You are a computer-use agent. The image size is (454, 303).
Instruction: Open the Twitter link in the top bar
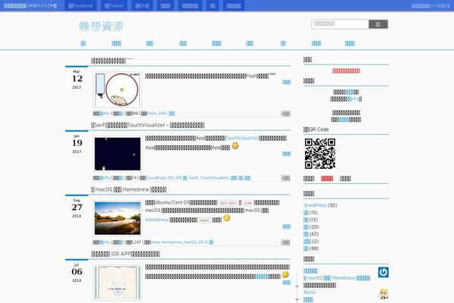coord(113,5)
